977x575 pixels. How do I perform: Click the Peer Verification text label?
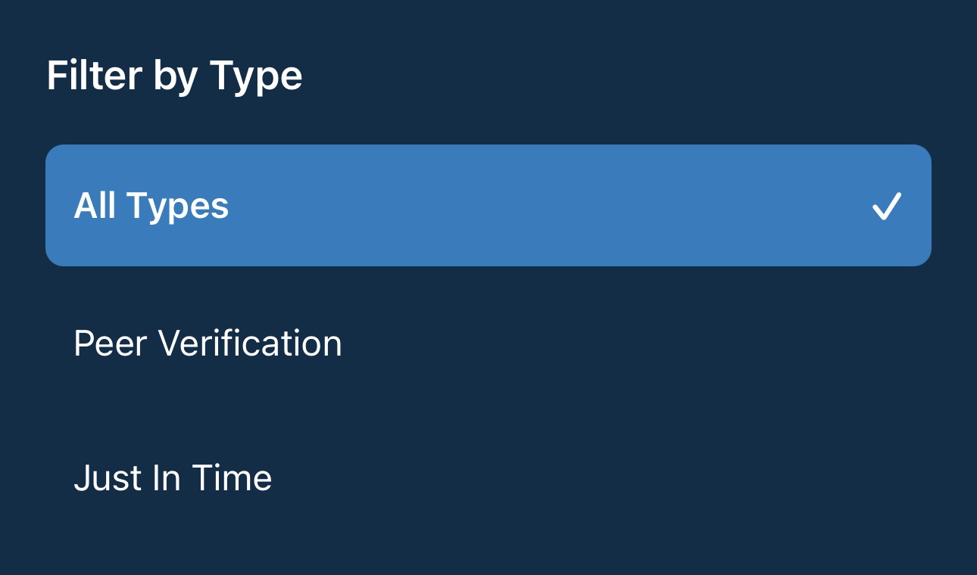[x=208, y=343]
